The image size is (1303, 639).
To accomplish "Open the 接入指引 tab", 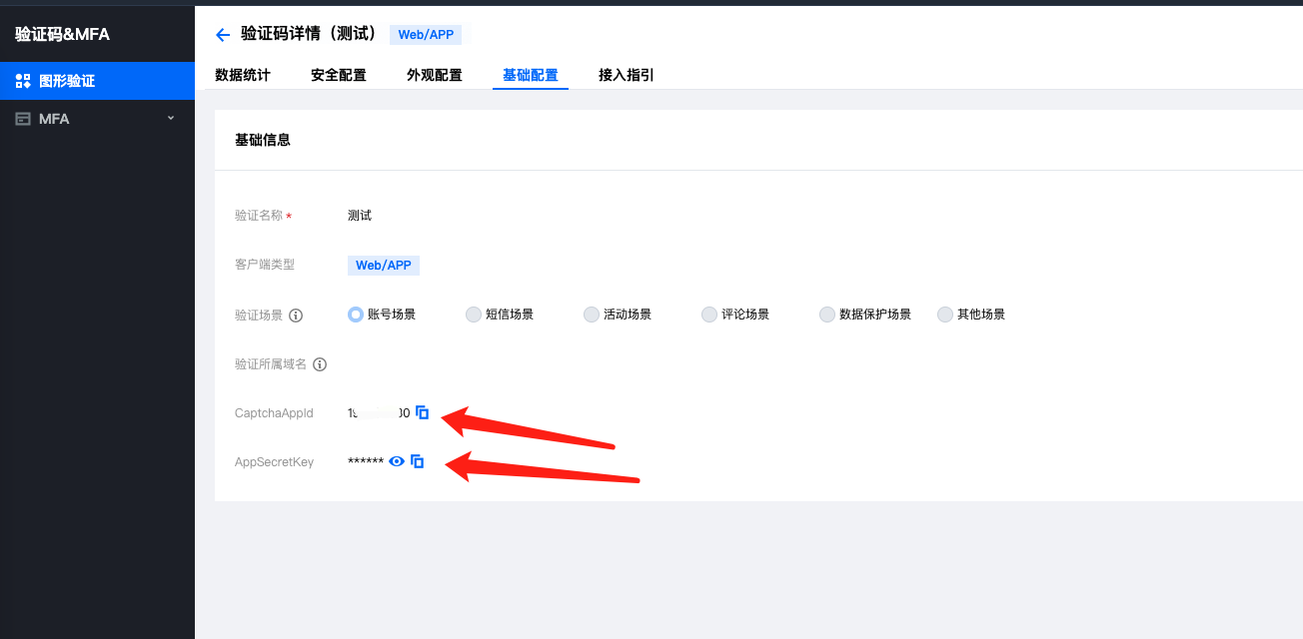I will click(627, 75).
